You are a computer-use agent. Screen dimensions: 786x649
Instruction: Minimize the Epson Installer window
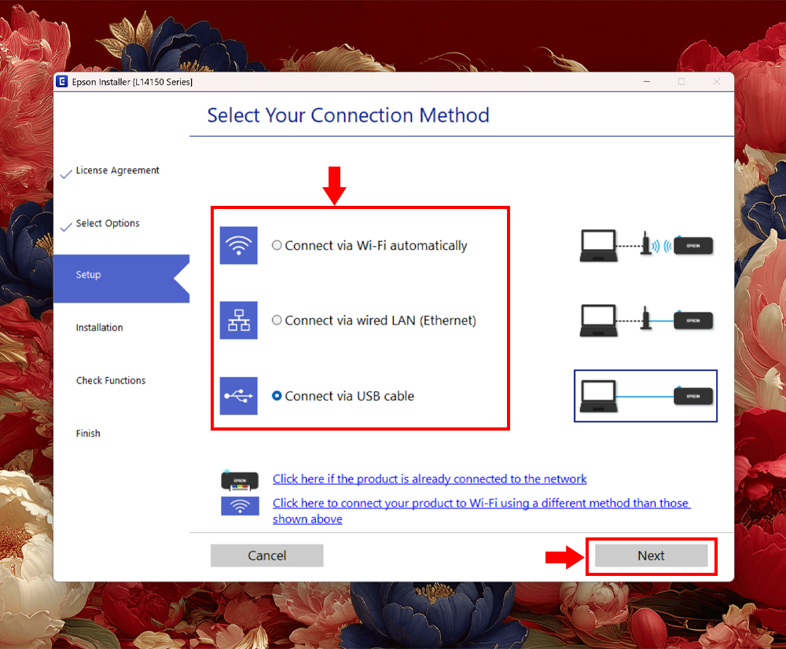click(647, 82)
